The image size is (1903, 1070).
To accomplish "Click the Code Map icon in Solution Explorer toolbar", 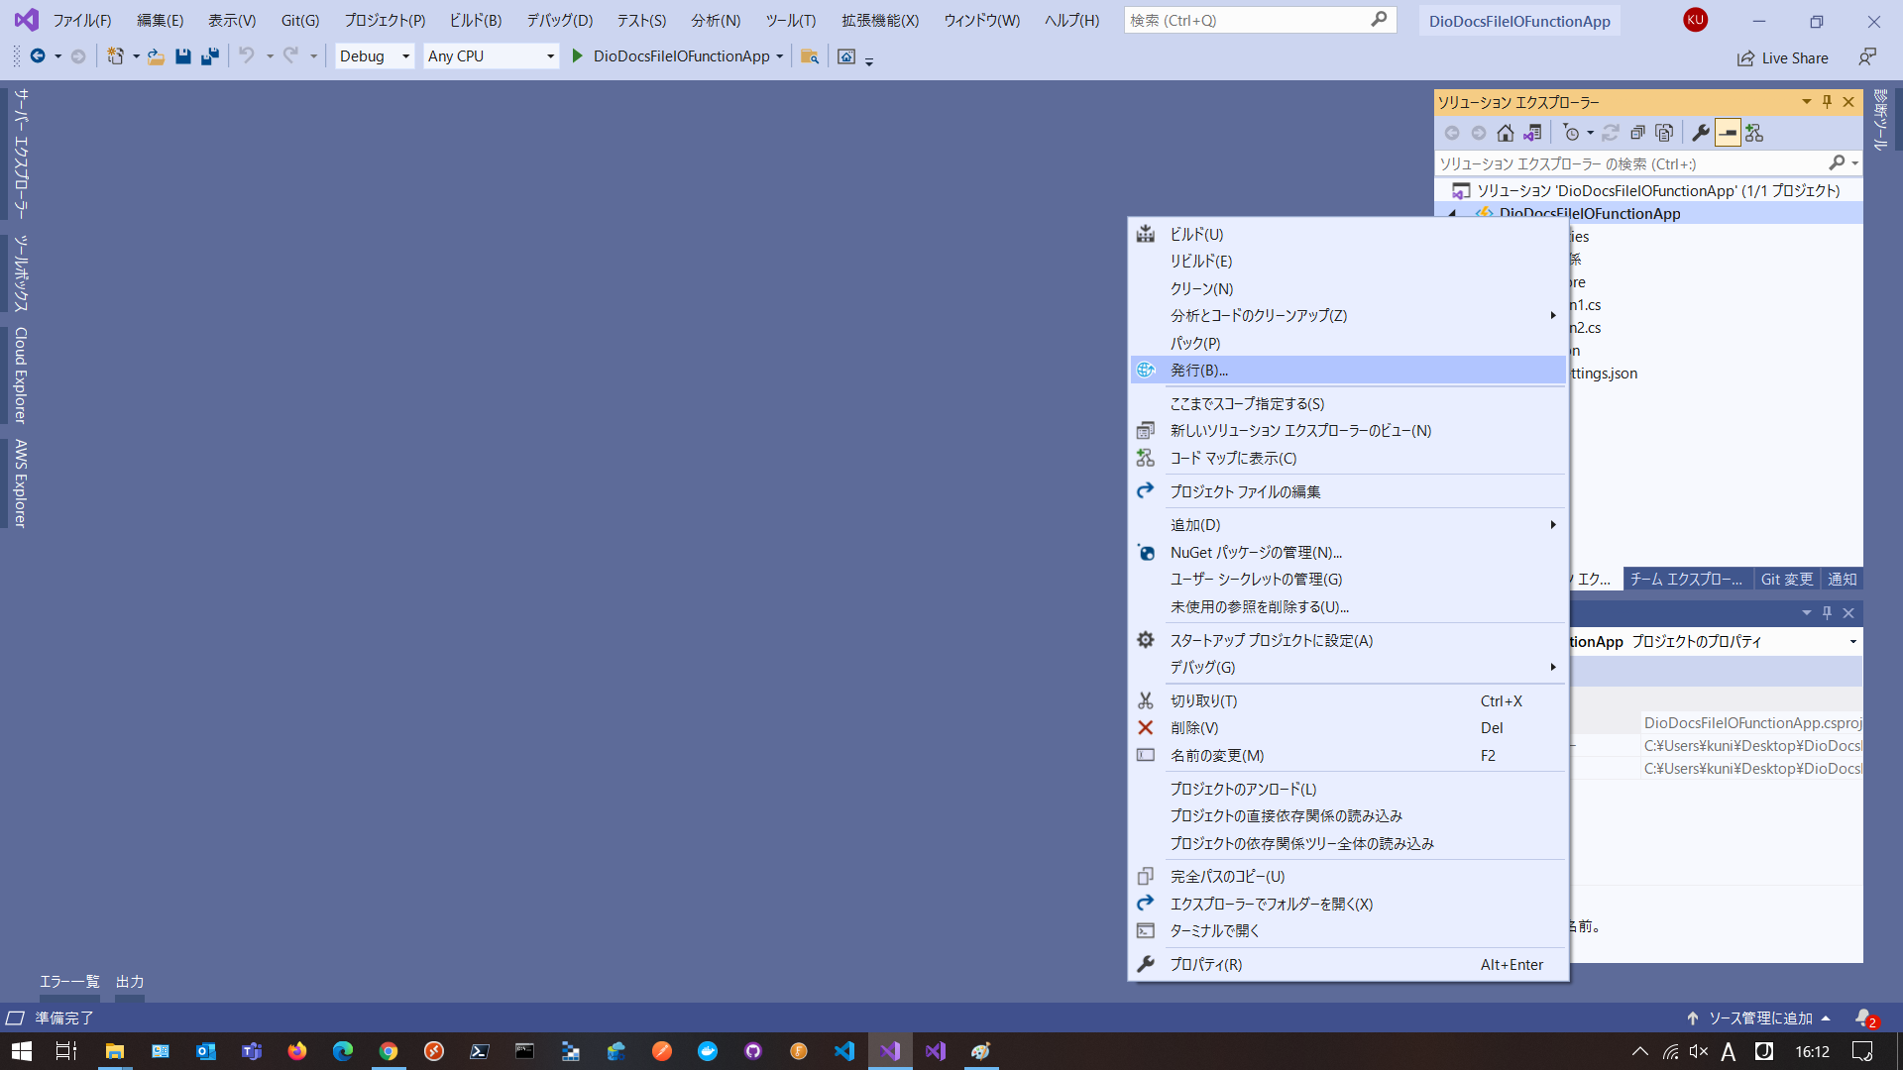I will [1754, 133].
